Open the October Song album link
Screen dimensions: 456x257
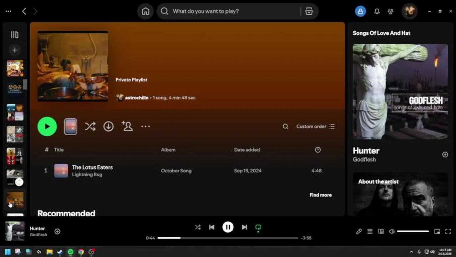tap(176, 171)
